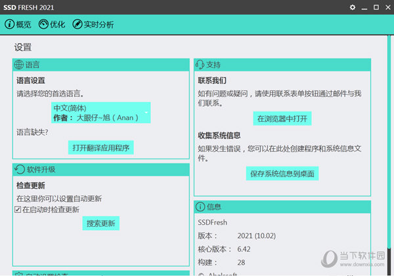Click the headset icon in 支持 header
The width and height of the screenshot is (394, 276).
[200, 64]
